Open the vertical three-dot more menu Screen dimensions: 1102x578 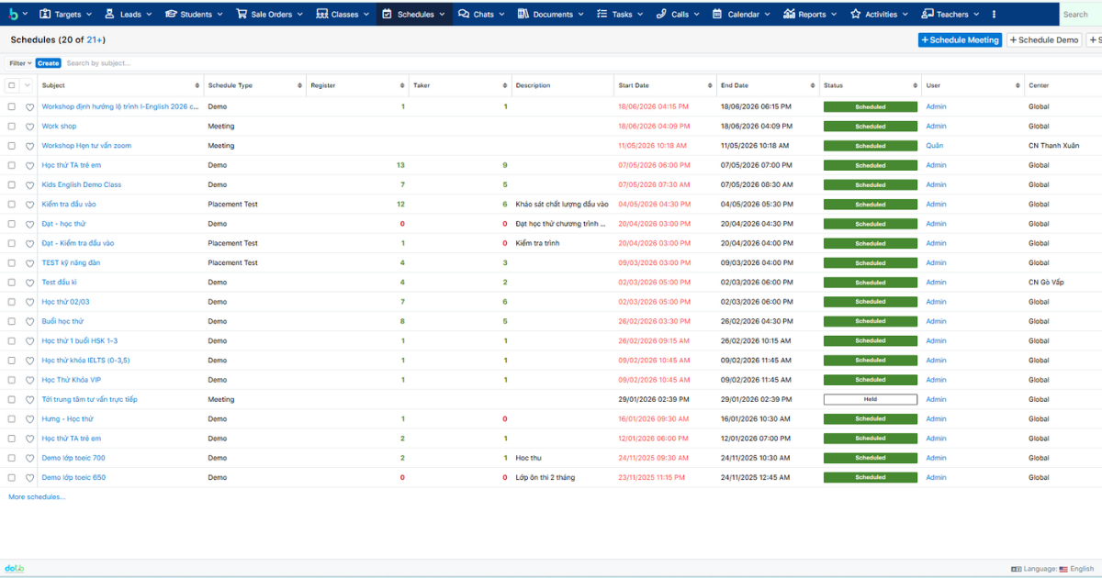994,14
